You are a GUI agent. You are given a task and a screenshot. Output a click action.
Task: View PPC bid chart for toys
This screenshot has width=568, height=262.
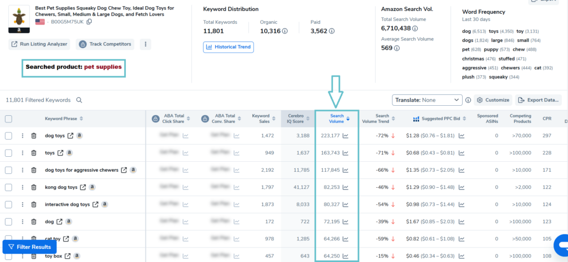click(x=461, y=153)
